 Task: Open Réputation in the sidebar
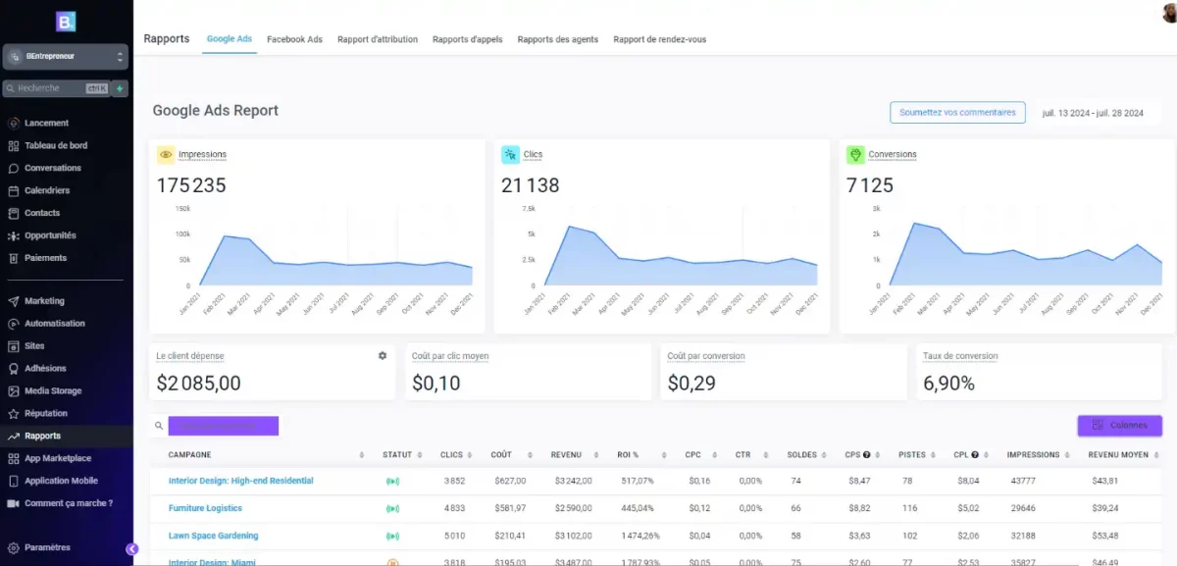(x=46, y=414)
